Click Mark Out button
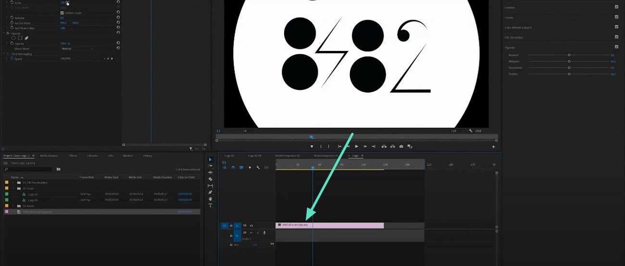 [329, 146]
